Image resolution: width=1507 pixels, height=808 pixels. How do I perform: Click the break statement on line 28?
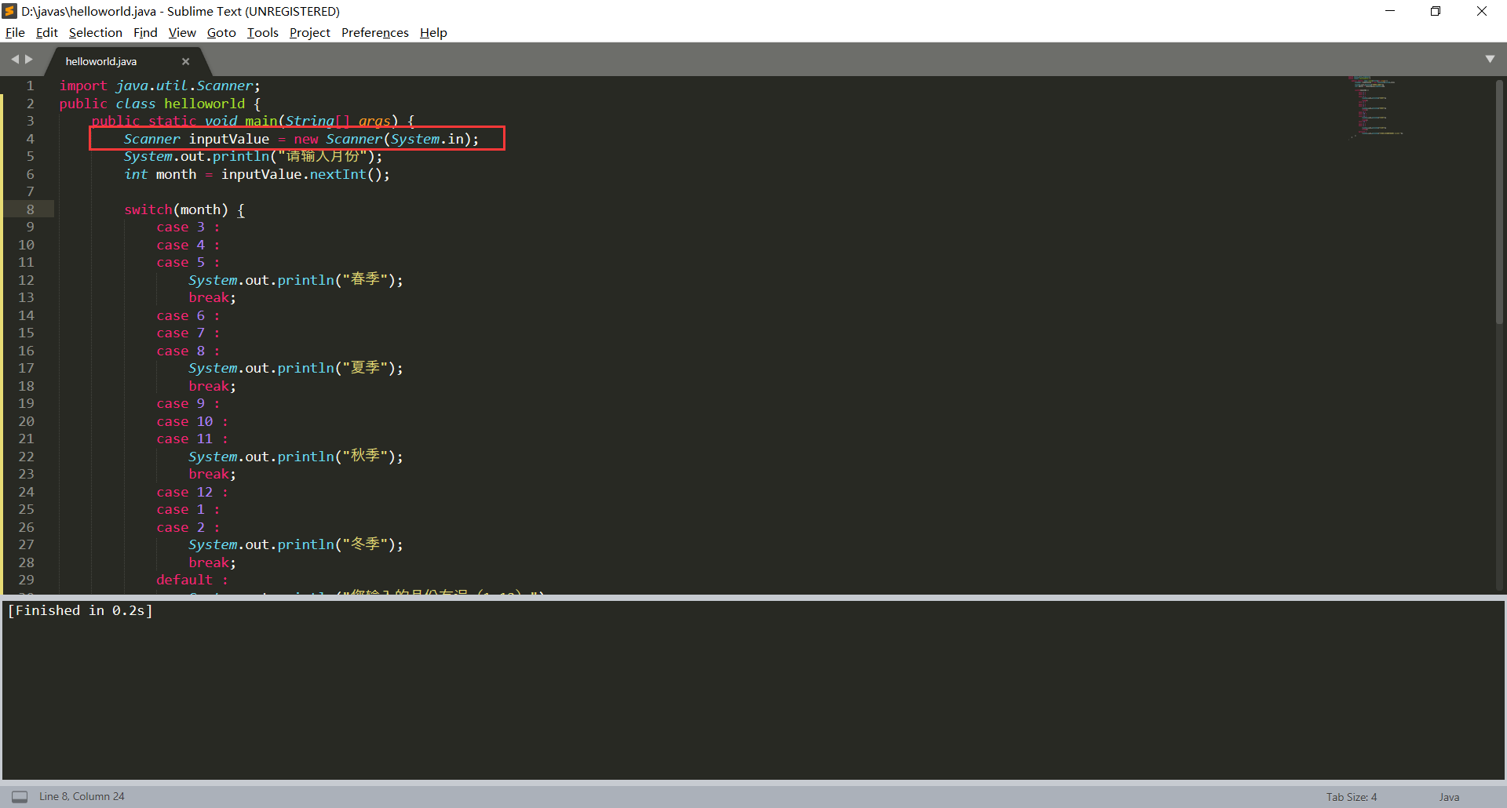[212, 562]
